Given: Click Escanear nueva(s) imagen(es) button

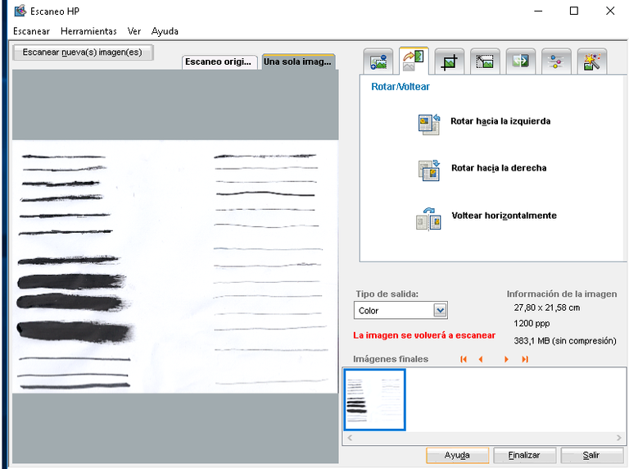Looking at the screenshot, I should (x=82, y=52).
